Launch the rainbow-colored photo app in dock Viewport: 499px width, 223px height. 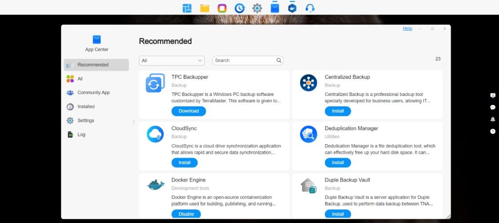point(222,8)
